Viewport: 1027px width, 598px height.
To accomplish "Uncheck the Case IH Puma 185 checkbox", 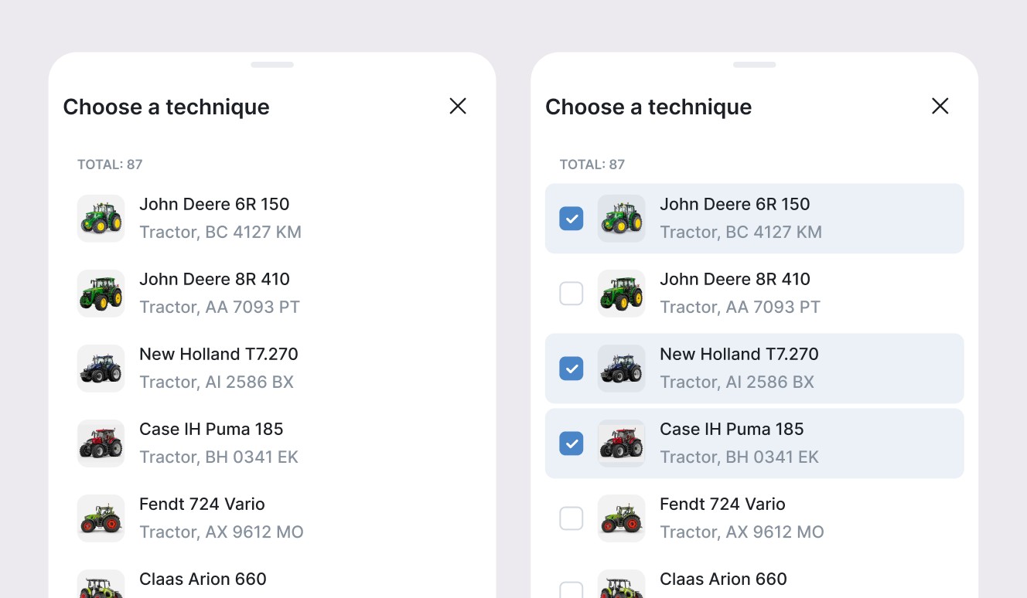I will pyautogui.click(x=572, y=443).
